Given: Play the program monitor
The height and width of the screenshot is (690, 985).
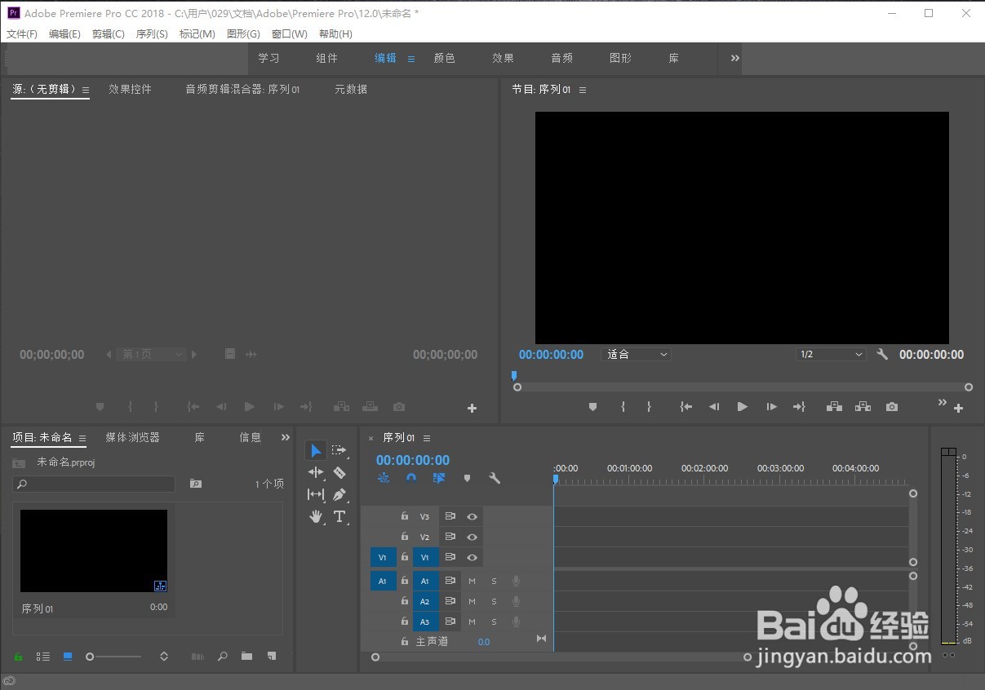Looking at the screenshot, I should point(742,406).
